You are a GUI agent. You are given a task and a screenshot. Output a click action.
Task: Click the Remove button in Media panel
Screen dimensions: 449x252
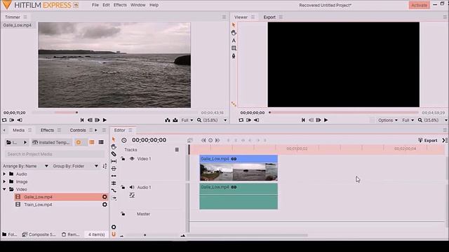(71, 234)
